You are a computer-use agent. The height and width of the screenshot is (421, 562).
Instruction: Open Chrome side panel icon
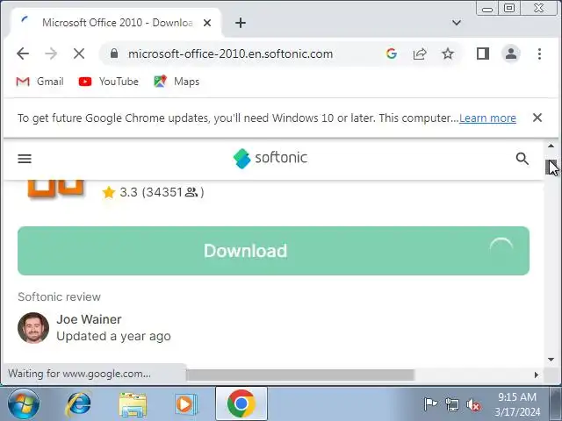(483, 54)
